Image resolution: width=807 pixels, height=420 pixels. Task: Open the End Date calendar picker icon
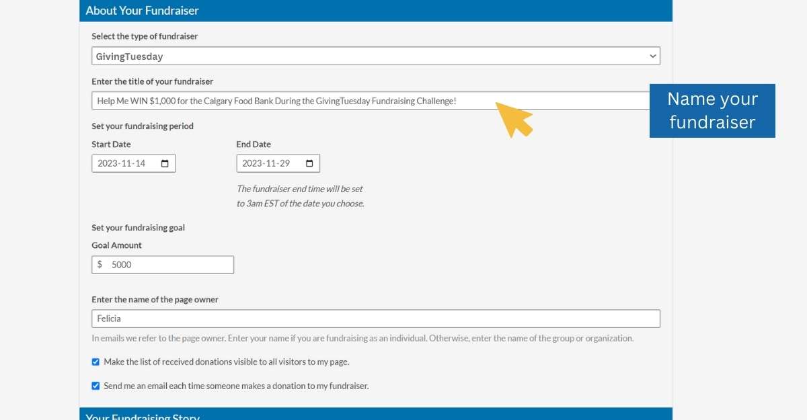(309, 163)
